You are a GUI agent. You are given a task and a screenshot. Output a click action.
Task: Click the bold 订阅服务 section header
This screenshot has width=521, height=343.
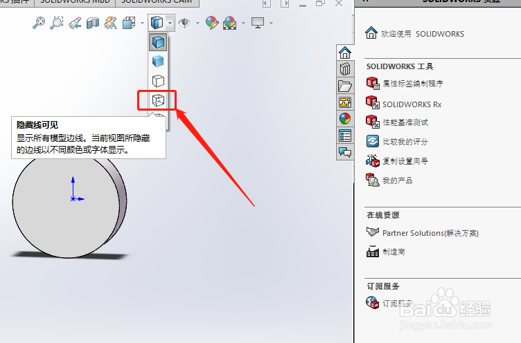383,286
